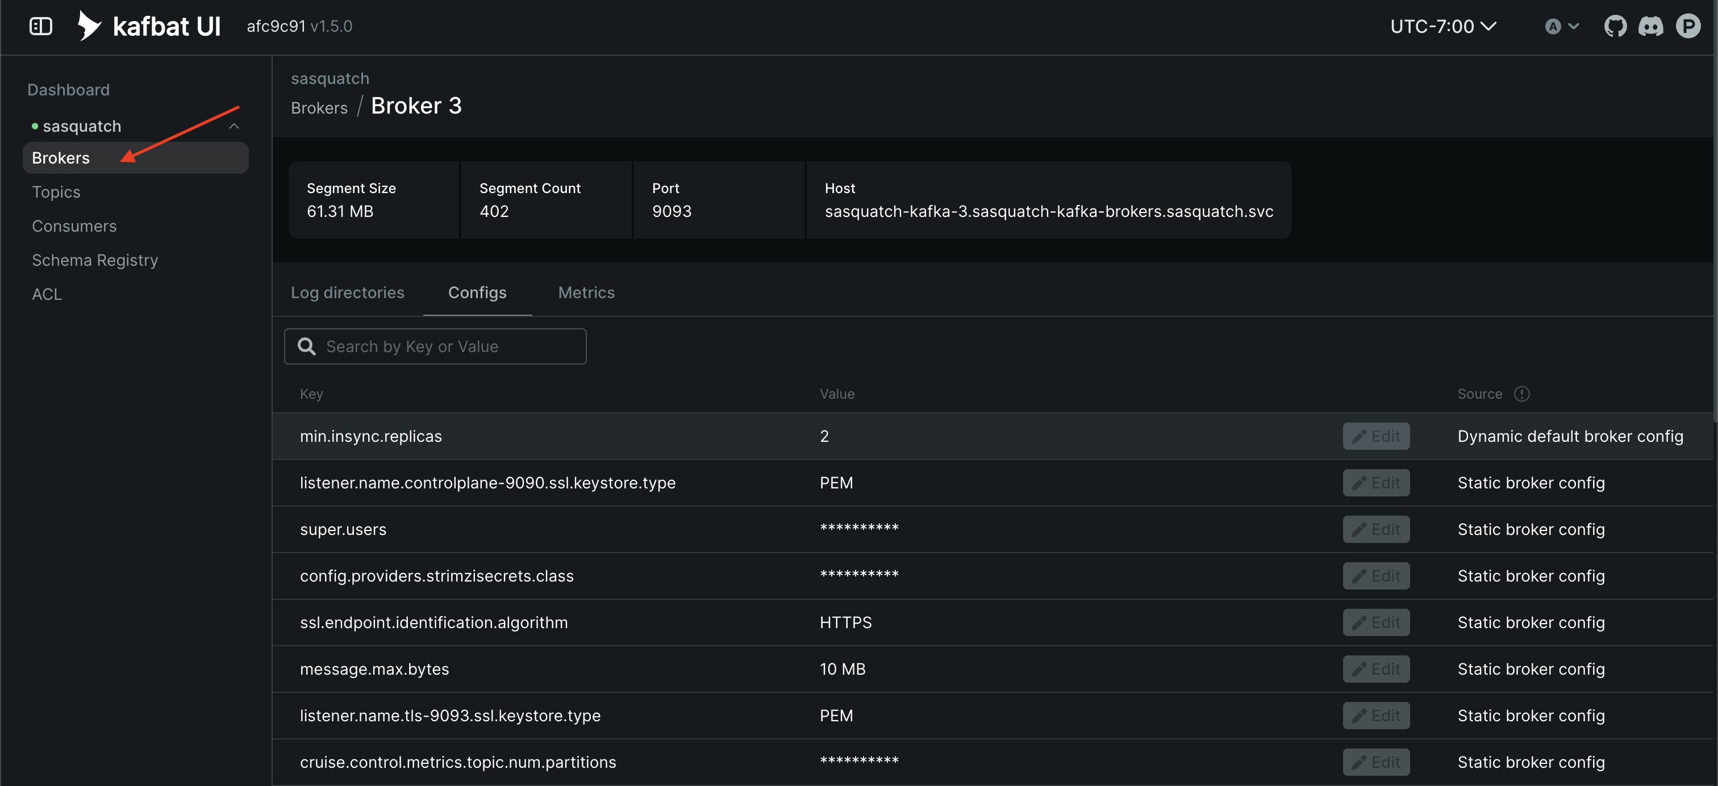
Task: Focus the Search by Key or Value field
Action: click(x=435, y=346)
